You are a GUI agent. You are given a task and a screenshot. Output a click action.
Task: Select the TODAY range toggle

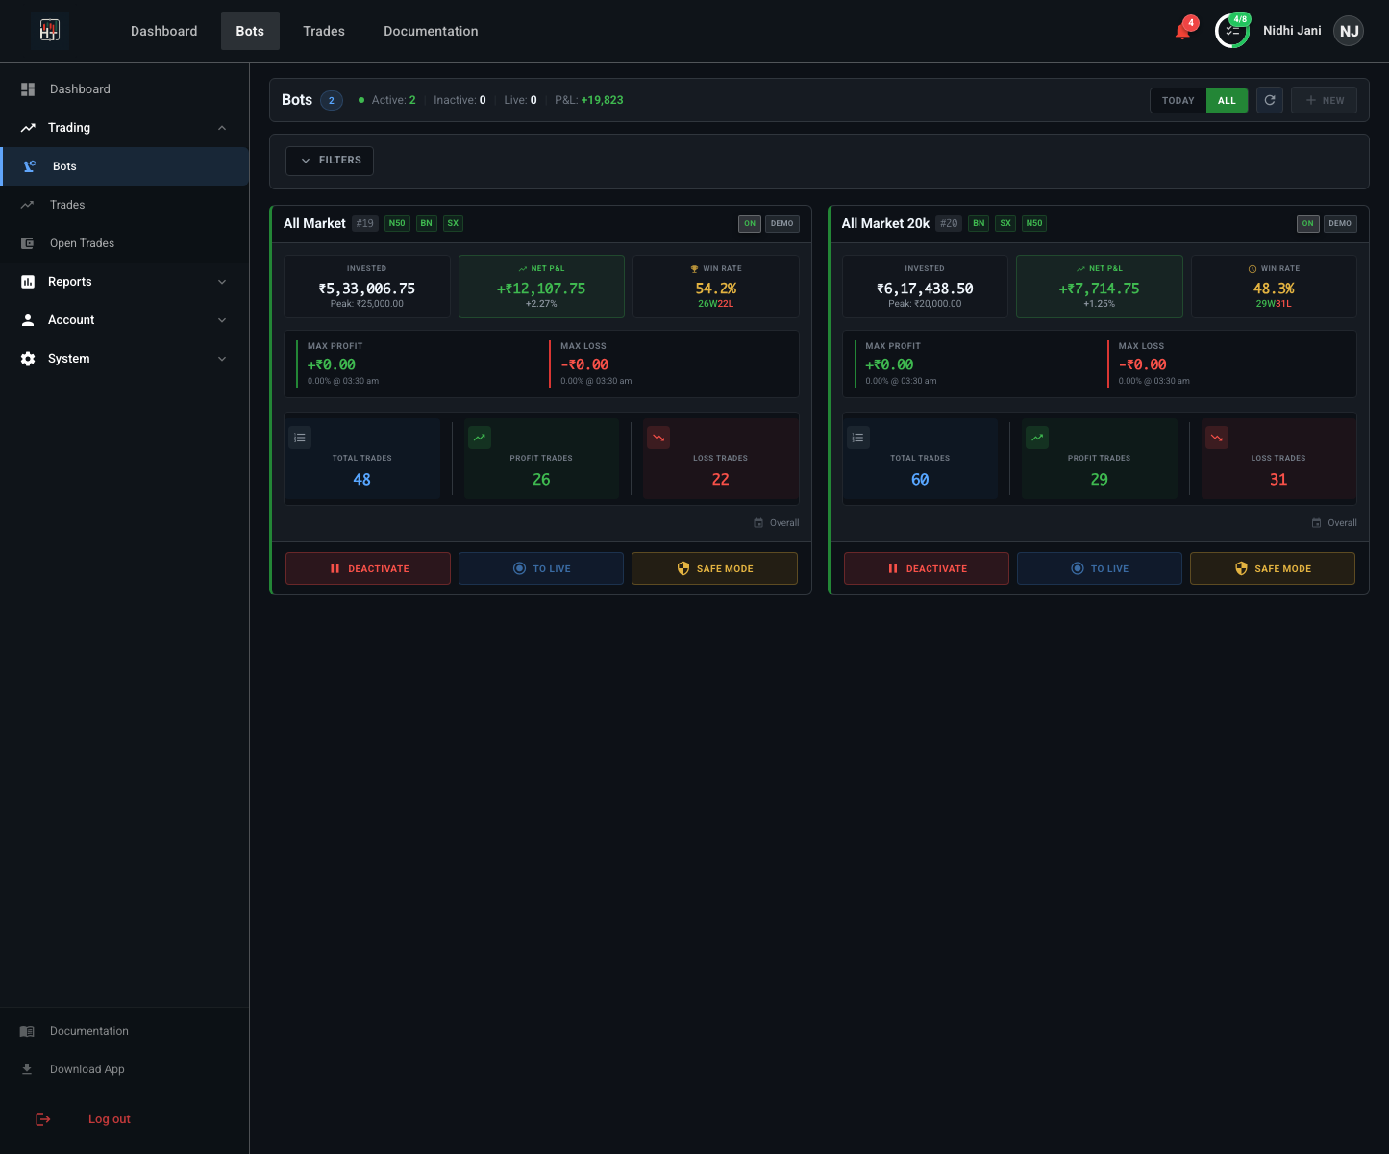(1178, 100)
